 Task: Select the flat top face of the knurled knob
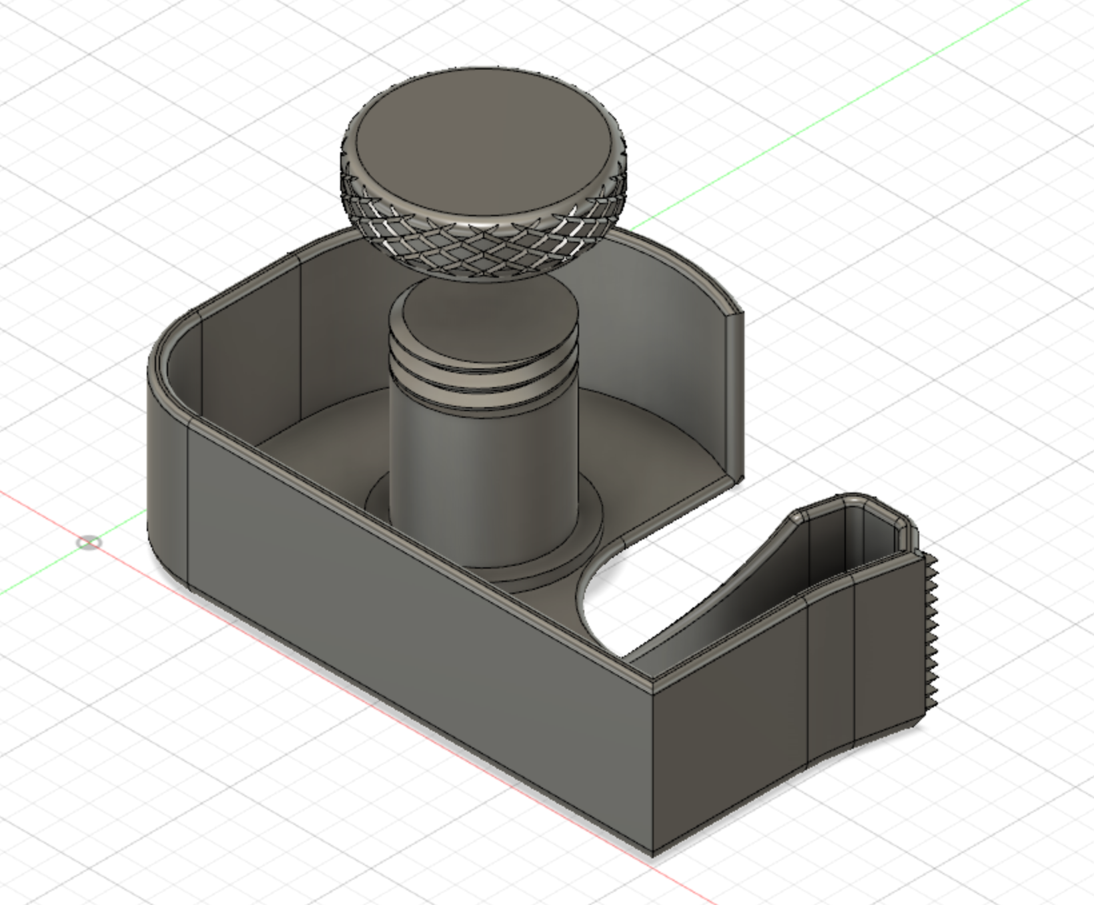pyautogui.click(x=484, y=143)
